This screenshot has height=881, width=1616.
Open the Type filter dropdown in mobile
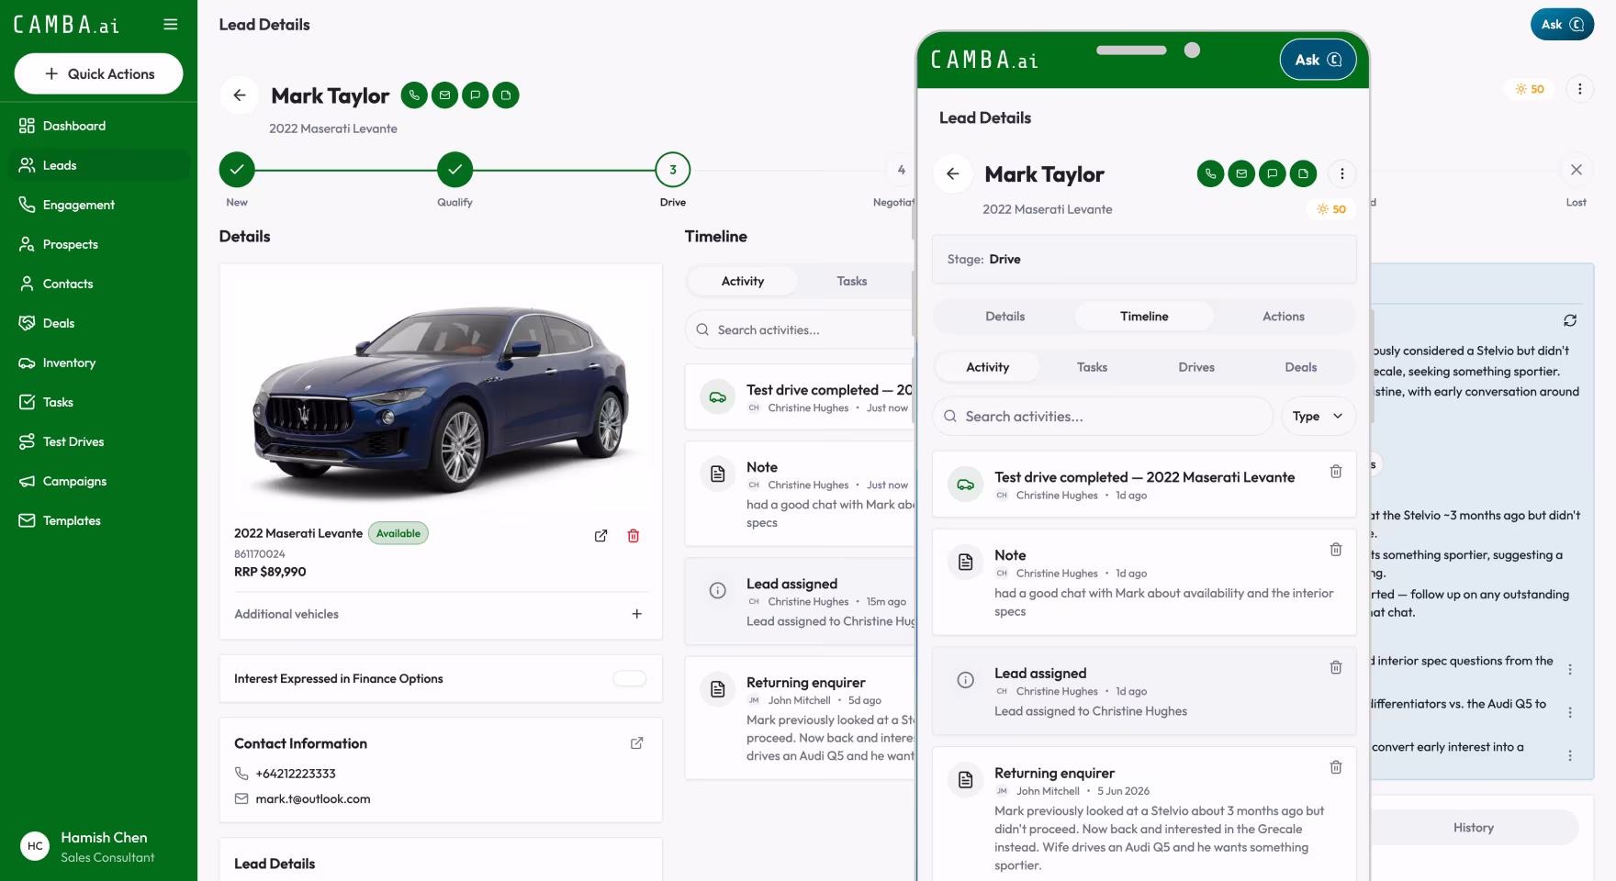(x=1318, y=416)
